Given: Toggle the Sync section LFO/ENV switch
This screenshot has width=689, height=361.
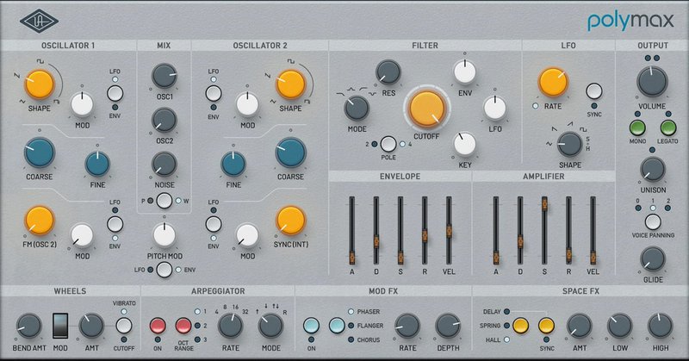Looking at the screenshot, I should click(214, 224).
